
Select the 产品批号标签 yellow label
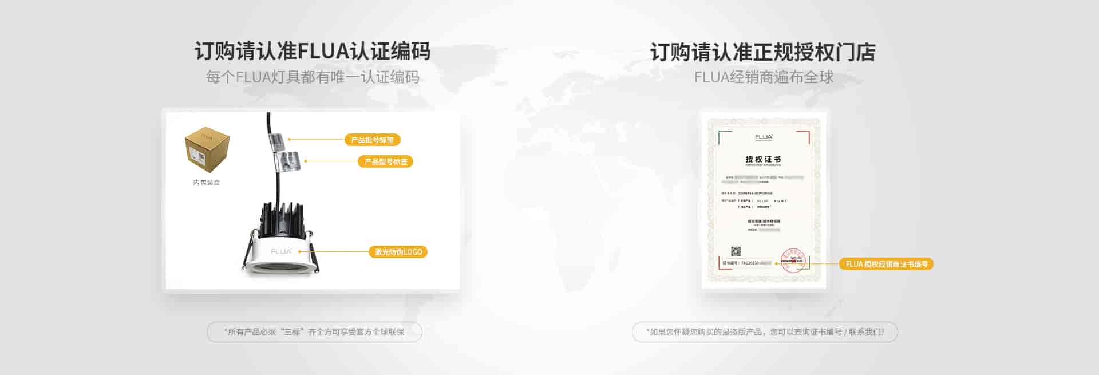point(372,140)
